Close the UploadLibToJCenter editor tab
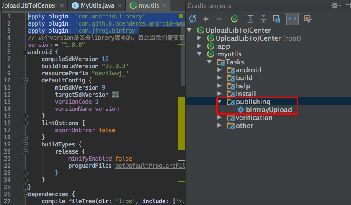This screenshot has height=205, width=351. tap(62, 5)
